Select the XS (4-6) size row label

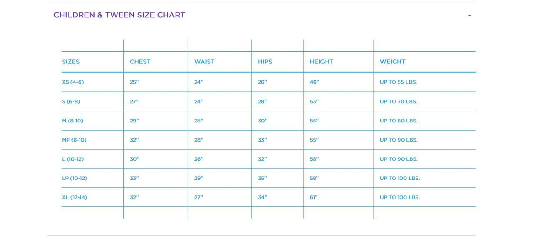pos(73,82)
